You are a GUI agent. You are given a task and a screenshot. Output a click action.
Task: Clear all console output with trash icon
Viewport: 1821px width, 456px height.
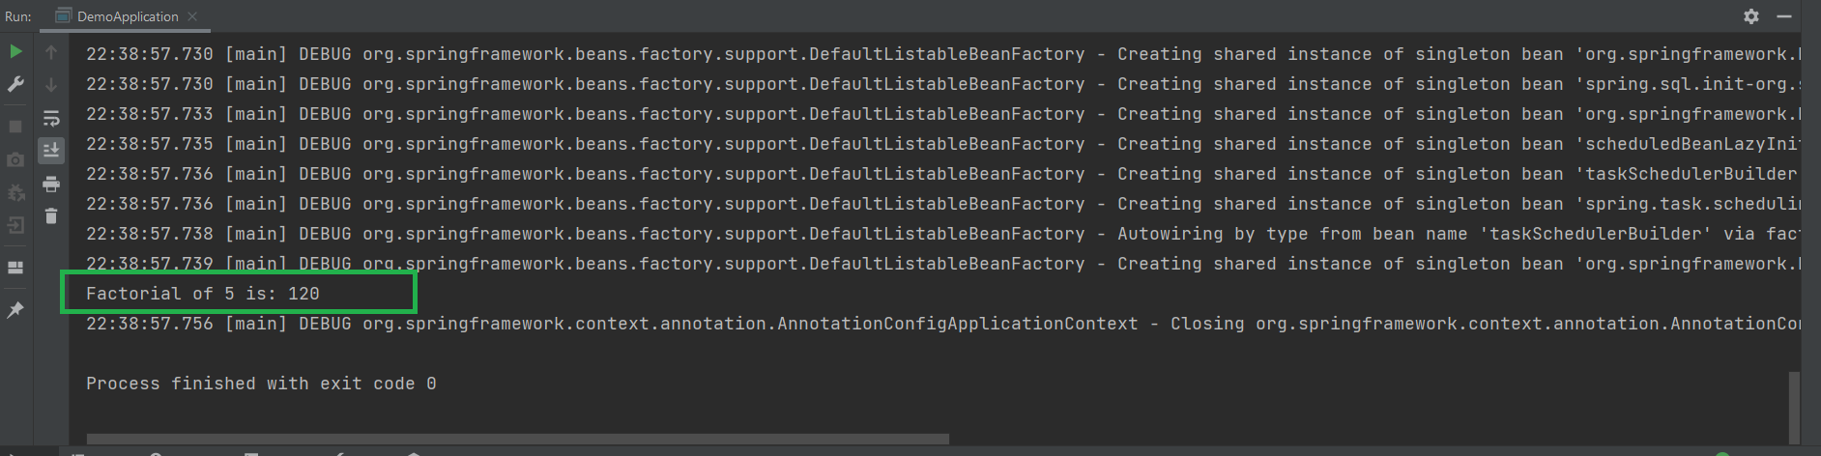[51, 216]
